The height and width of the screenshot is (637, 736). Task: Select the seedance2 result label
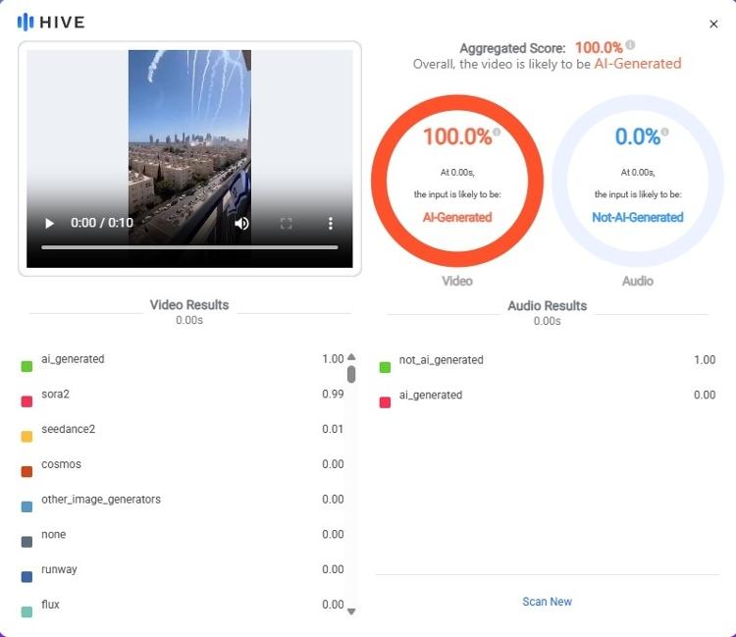(68, 429)
